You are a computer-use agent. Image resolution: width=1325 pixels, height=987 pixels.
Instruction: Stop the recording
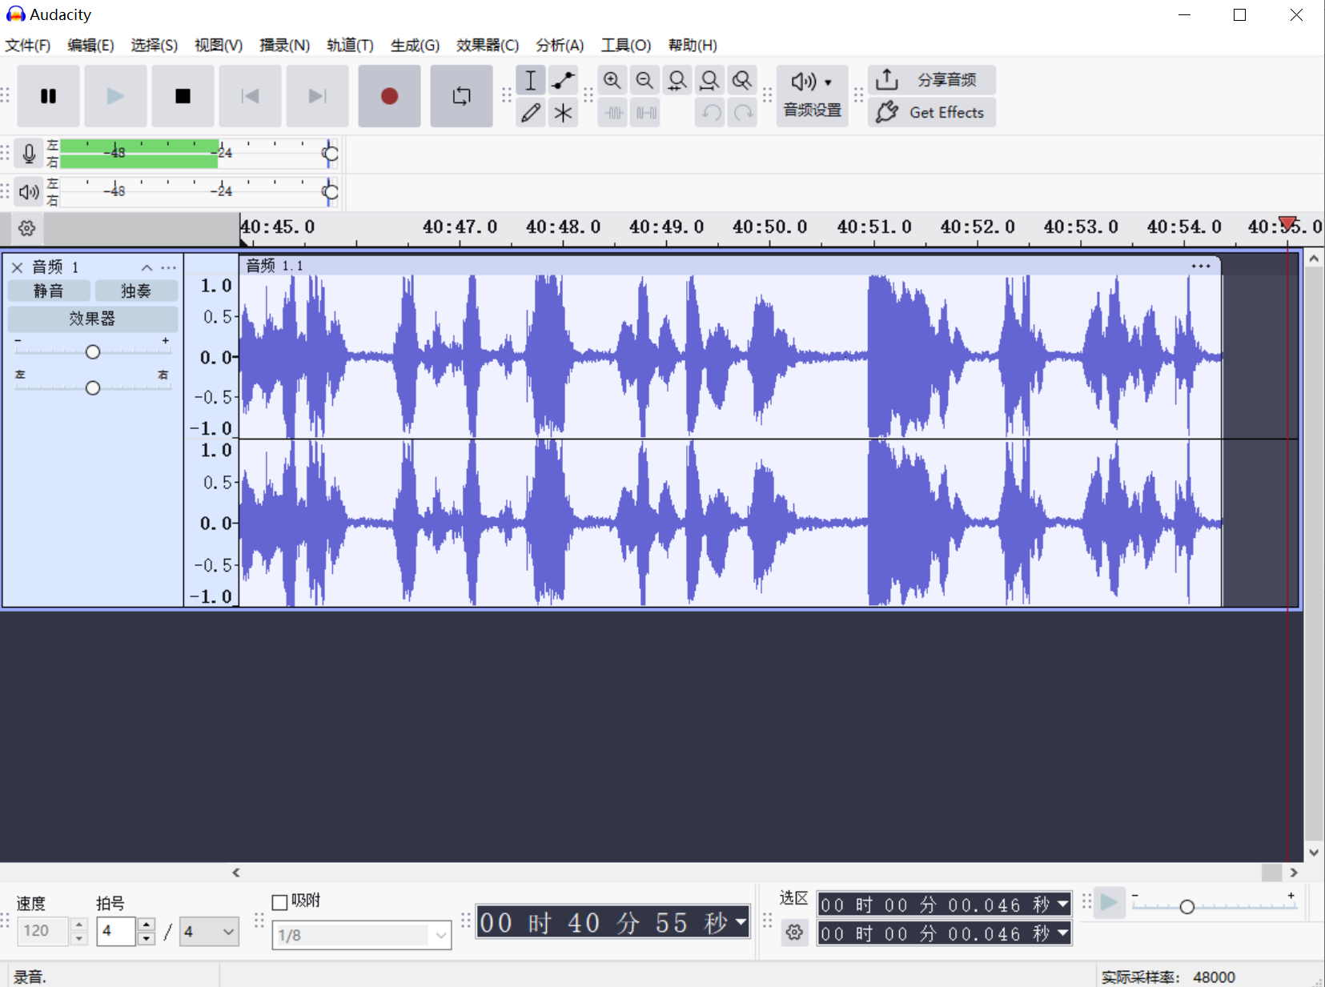click(x=183, y=96)
